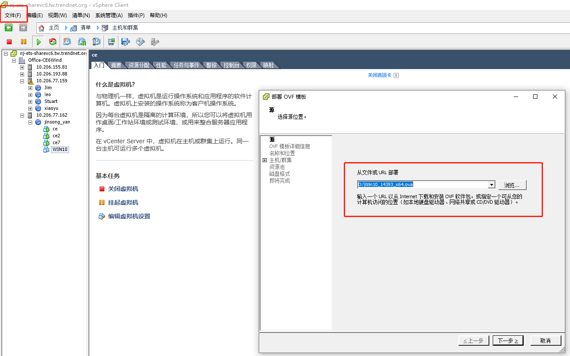Click 浏览... to browse for OVA file
This screenshot has width=570, height=356.
click(512, 185)
